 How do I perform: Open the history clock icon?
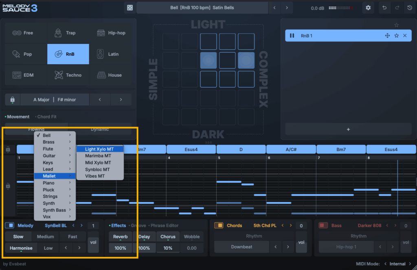[x=410, y=8]
